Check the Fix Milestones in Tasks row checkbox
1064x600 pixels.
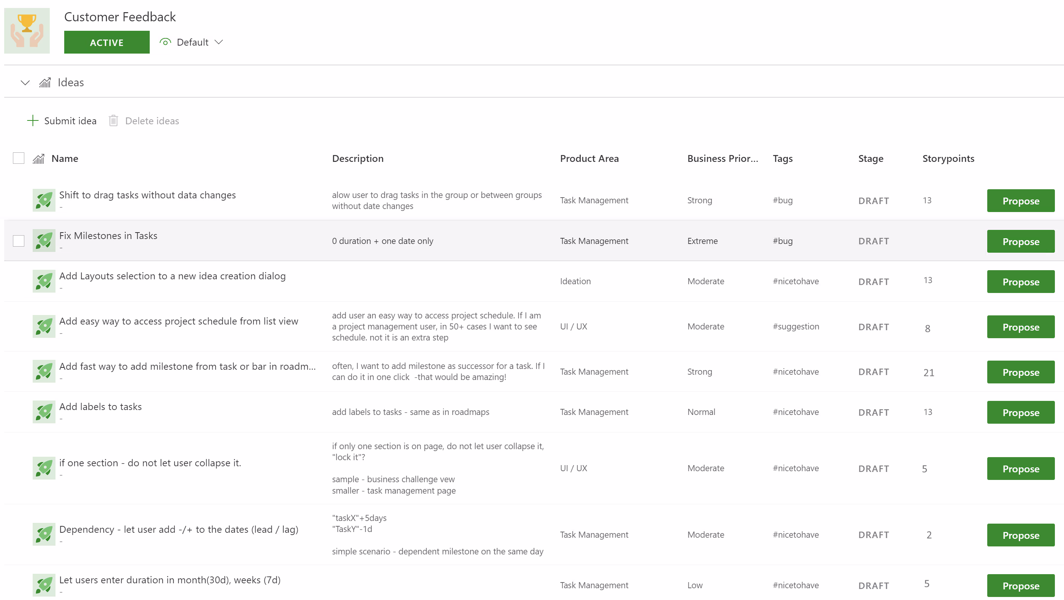click(x=19, y=241)
